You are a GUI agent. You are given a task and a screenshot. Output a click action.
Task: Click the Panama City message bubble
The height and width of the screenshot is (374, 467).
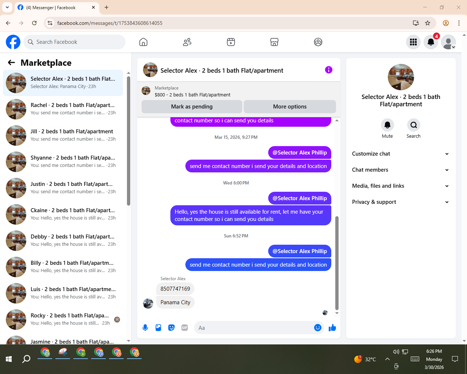175,302
